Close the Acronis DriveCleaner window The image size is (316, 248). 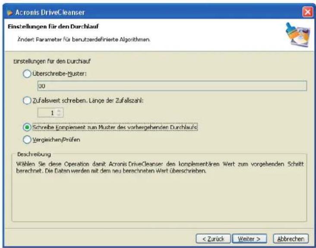point(307,12)
